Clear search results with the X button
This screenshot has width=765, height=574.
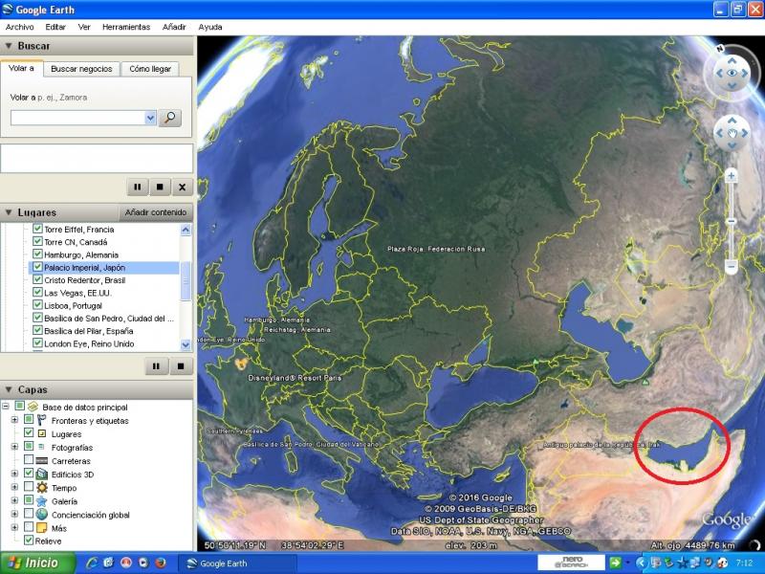pos(182,187)
